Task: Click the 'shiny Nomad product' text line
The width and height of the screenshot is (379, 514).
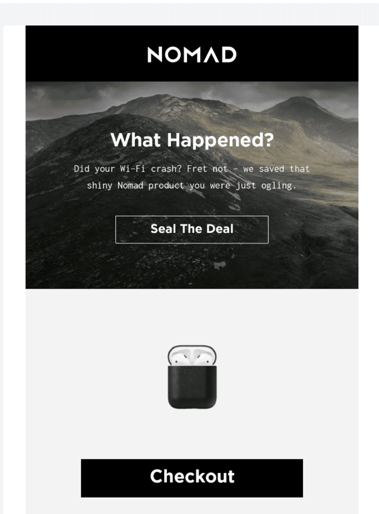Action: click(x=192, y=185)
